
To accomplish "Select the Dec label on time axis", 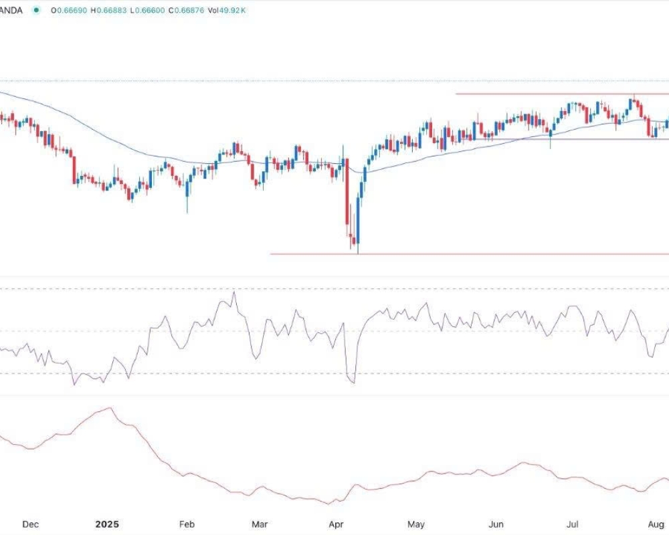I will (x=30, y=524).
